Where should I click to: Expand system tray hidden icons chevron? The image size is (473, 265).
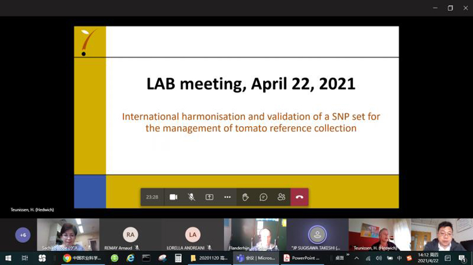coord(357,258)
